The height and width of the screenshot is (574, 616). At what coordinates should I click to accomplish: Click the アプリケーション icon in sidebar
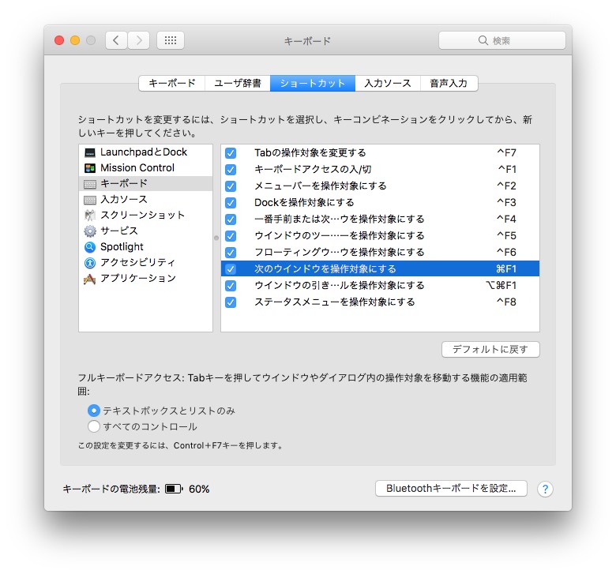(90, 279)
